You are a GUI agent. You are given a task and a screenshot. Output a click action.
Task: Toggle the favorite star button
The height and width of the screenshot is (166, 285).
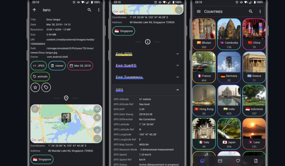[35, 87]
